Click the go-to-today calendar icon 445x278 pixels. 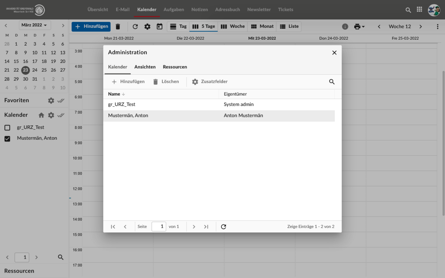click(159, 27)
